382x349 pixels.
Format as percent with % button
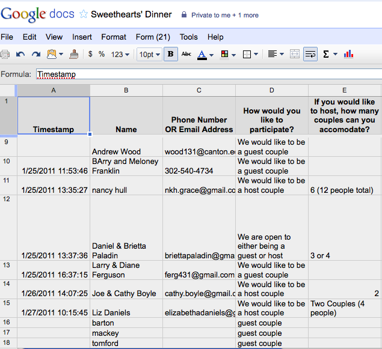(102, 54)
